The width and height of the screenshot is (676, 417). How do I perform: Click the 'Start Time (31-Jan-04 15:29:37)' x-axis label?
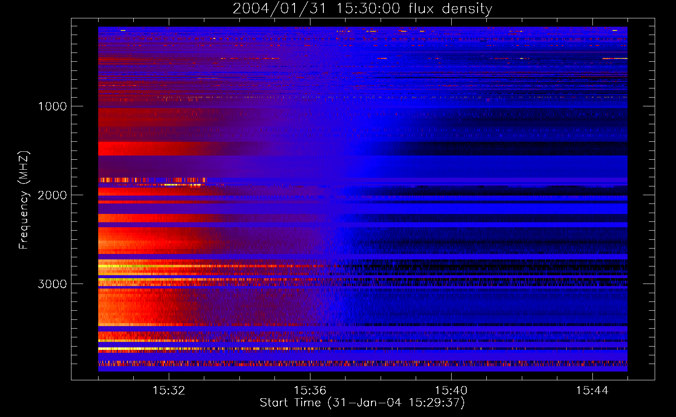362,403
